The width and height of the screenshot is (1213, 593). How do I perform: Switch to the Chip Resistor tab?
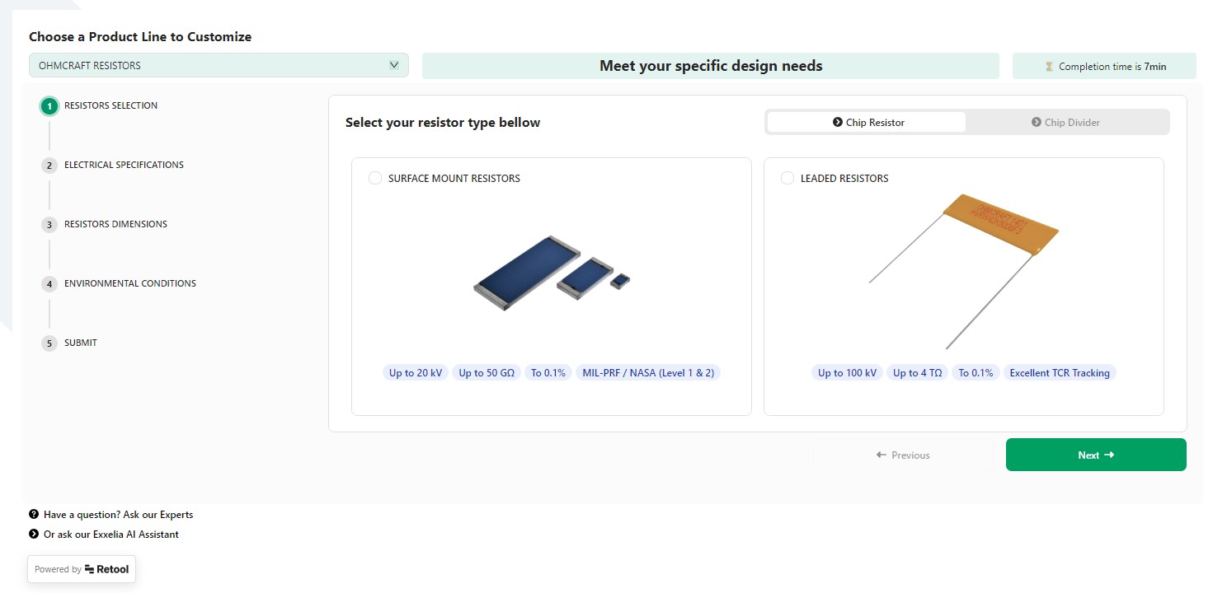(867, 122)
